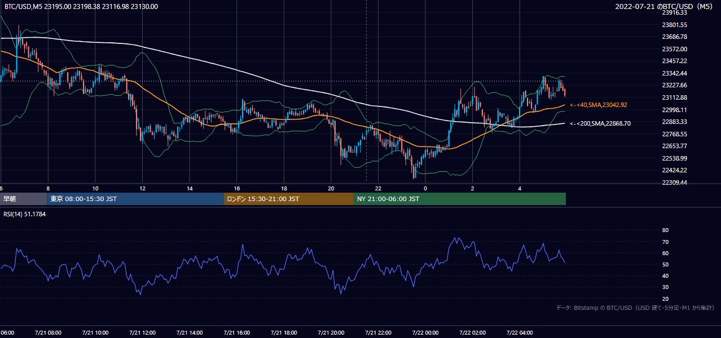Click hour tick 8 under price chart
This screenshot has width=721, height=338.
click(x=48, y=188)
